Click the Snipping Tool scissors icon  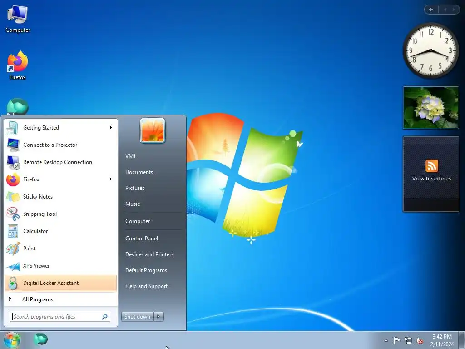pos(13,214)
